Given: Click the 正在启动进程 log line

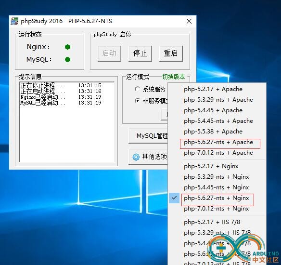Looking at the screenshot, I should pos(61,91).
